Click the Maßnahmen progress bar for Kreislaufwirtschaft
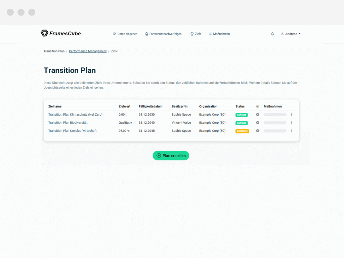 [275, 131]
